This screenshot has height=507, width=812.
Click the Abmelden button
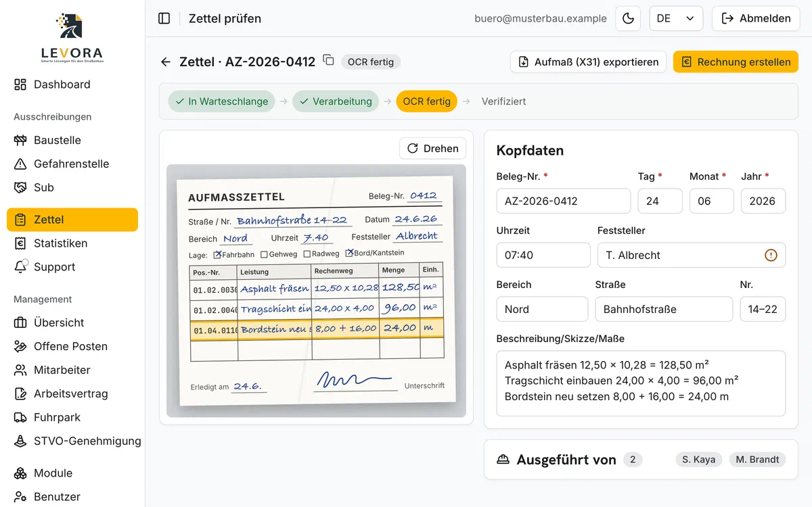(756, 18)
